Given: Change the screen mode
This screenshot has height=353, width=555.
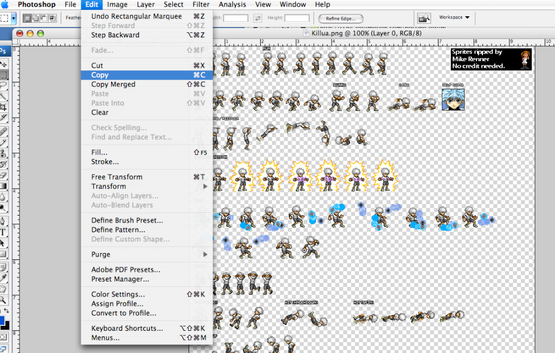Looking at the screenshot, I should [4, 348].
